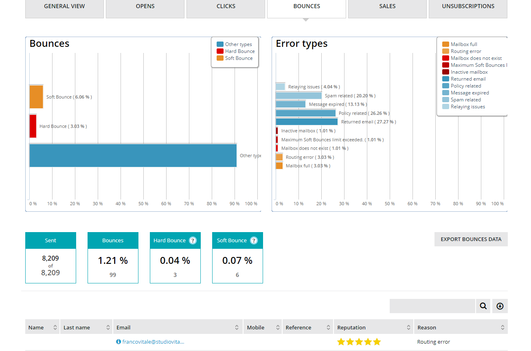Click the Relaying issues 4.04% bar

(281, 87)
